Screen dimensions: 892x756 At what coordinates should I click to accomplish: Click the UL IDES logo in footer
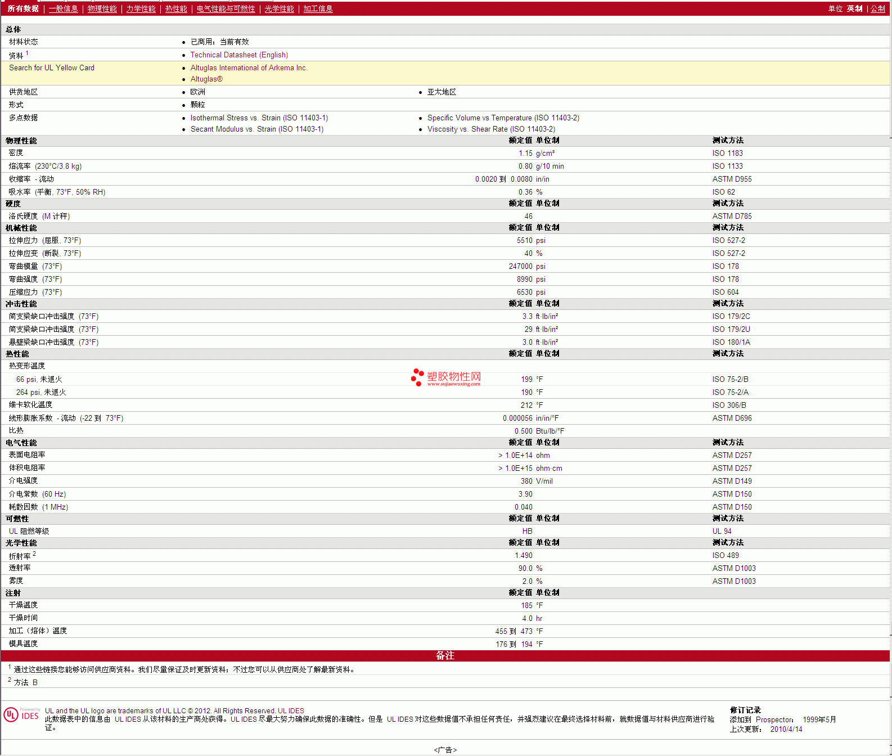21,715
